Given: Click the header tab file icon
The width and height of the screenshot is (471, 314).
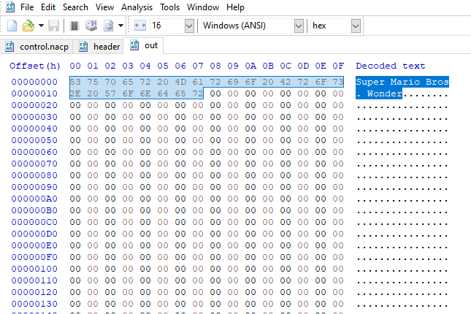Looking at the screenshot, I should (83, 47).
